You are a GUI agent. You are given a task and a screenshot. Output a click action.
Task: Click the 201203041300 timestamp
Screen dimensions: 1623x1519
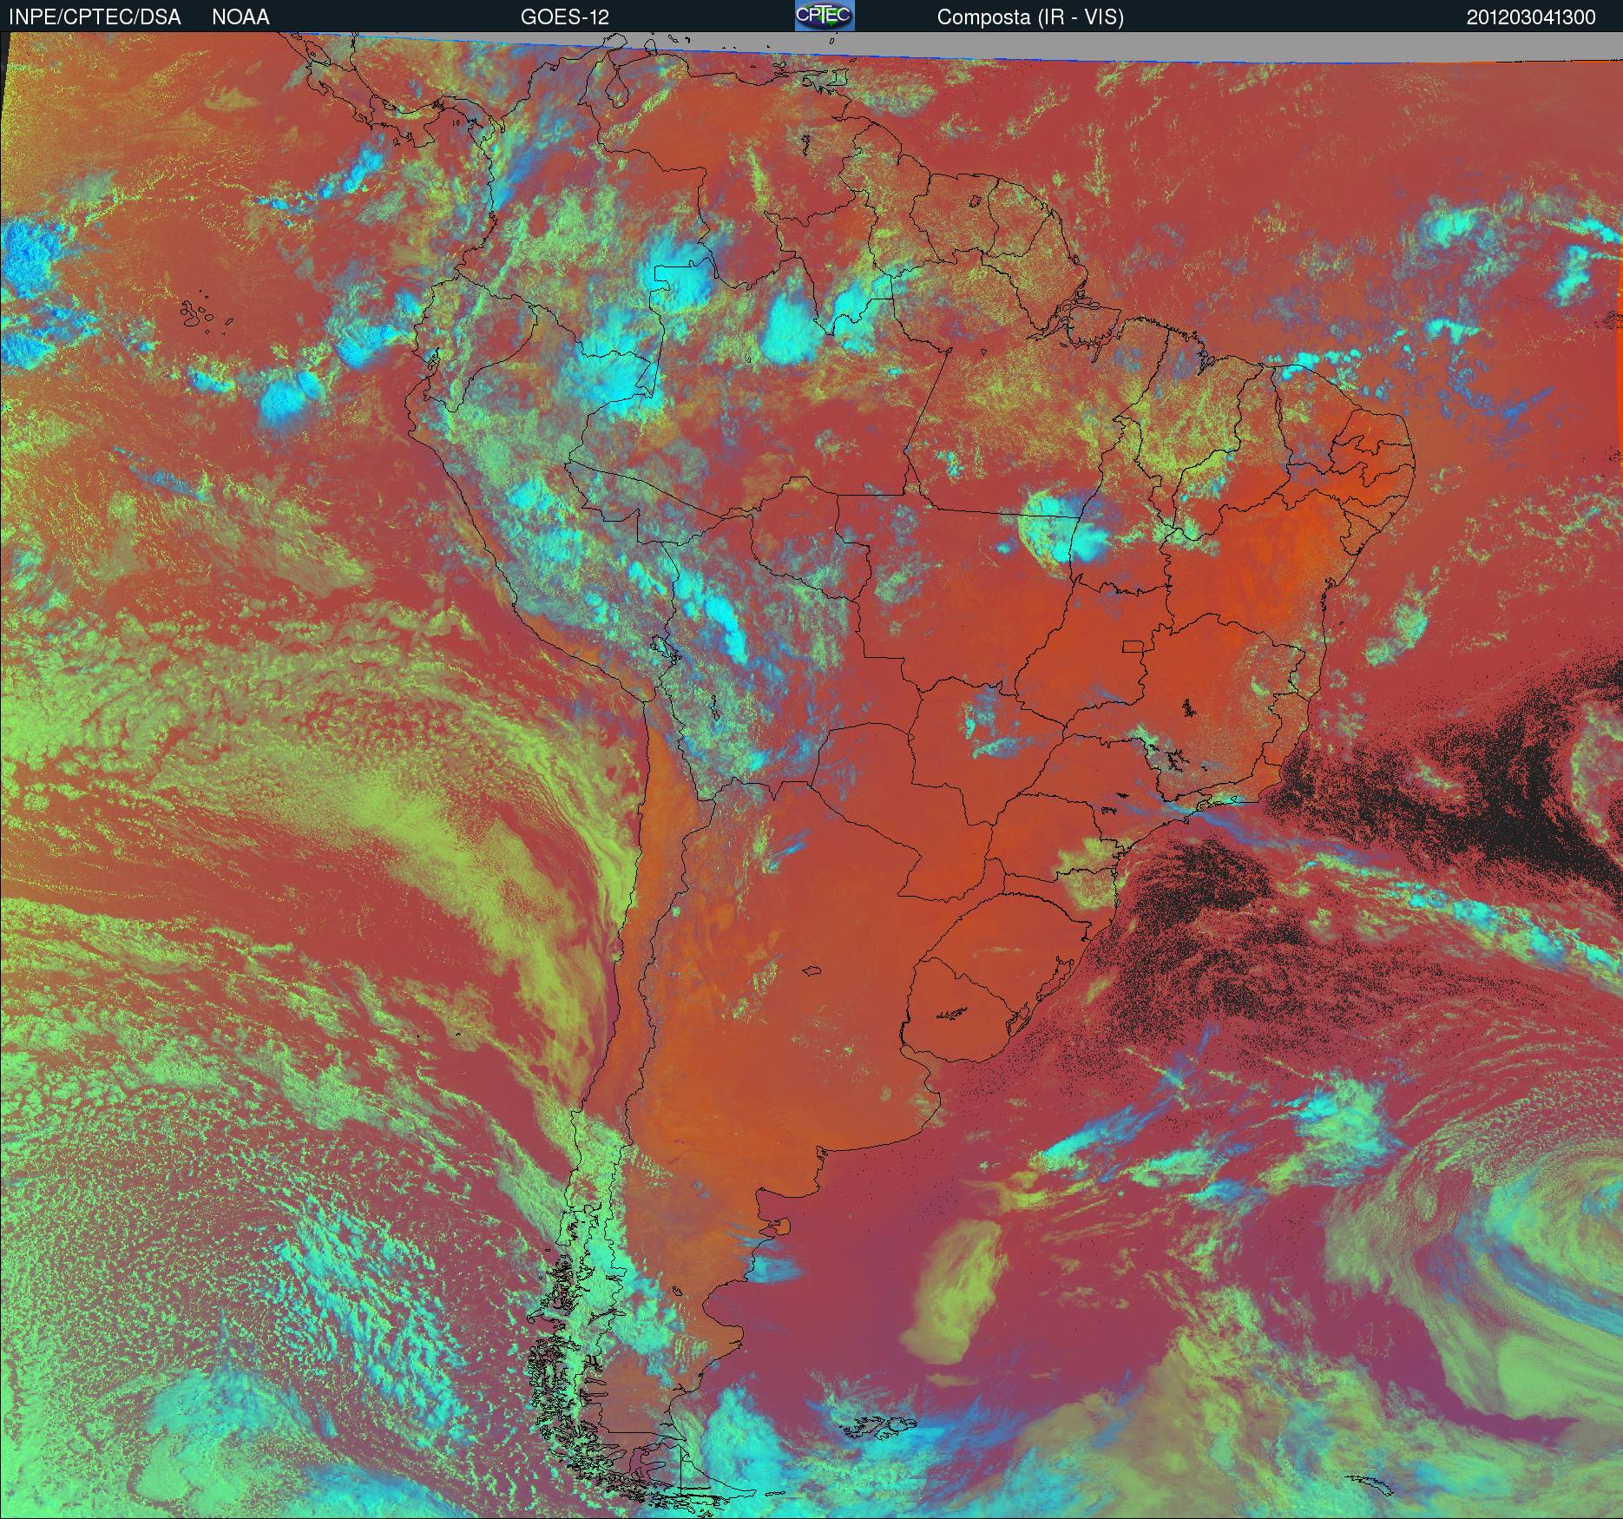[1531, 17]
